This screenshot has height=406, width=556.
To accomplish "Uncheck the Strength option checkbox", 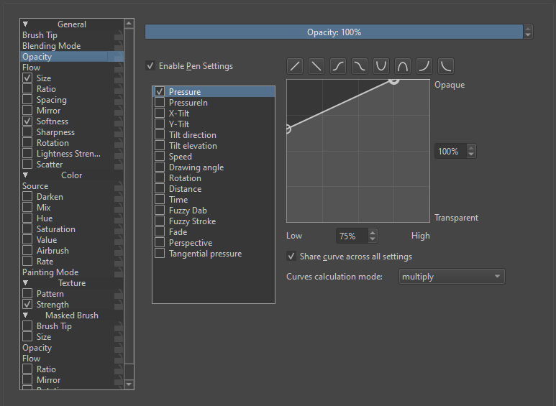I will [27, 305].
